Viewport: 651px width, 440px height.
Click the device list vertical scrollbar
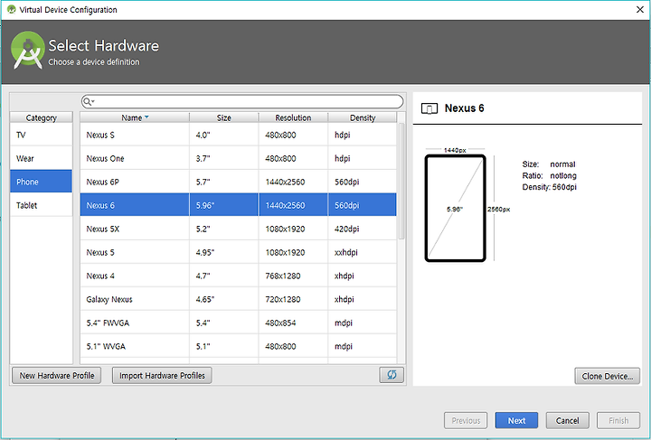click(401, 182)
